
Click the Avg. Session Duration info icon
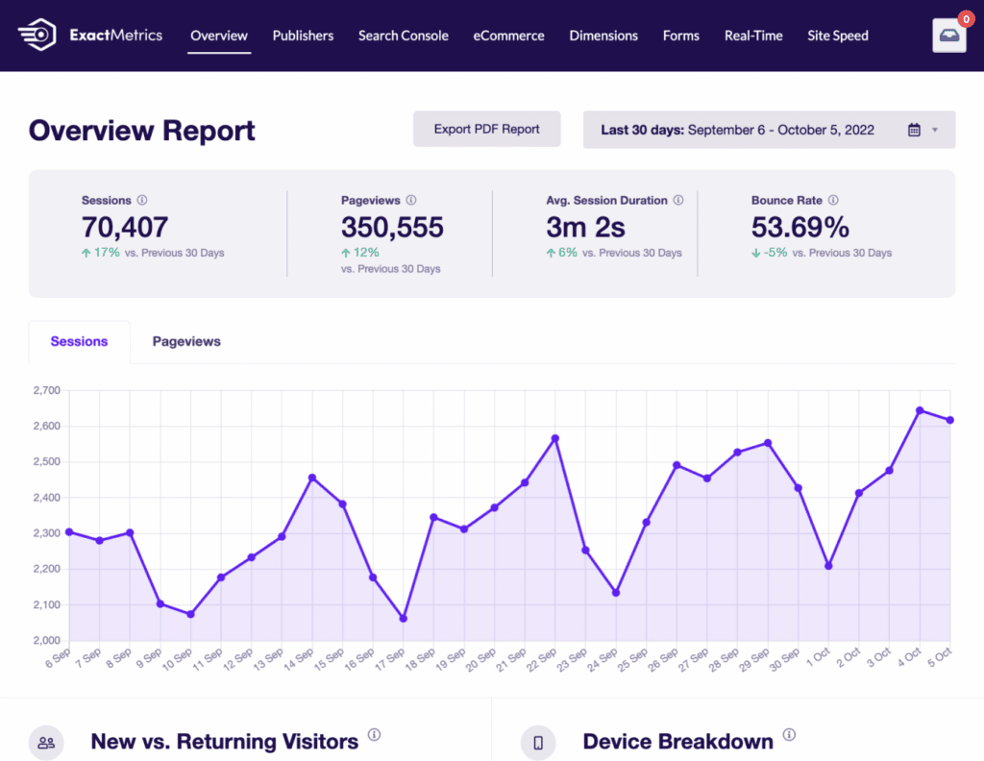coord(678,201)
